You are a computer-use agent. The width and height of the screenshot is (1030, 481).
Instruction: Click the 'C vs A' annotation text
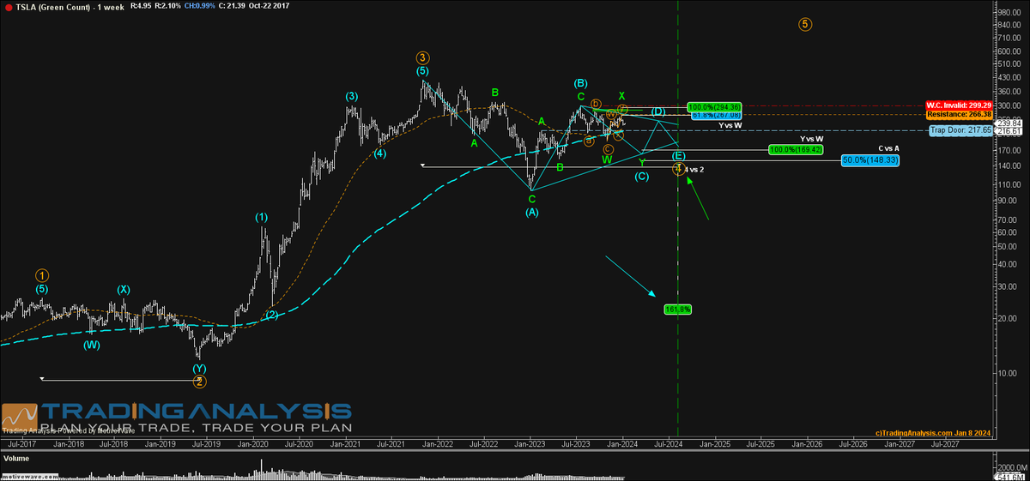(x=887, y=148)
